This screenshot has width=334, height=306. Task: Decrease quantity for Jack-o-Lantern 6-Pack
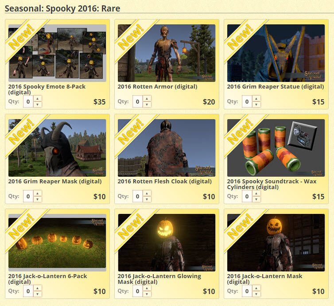point(38,294)
